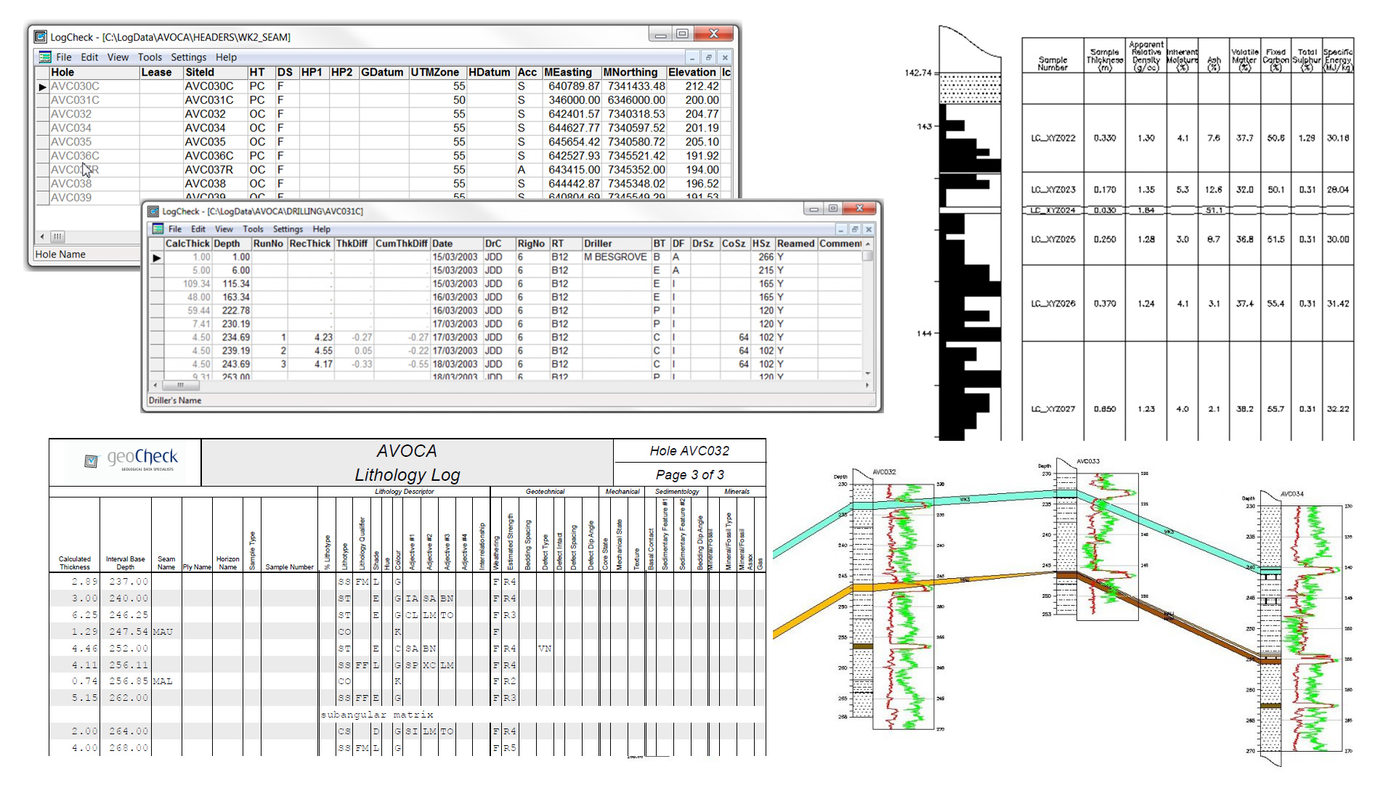
Task: Open the File menu of the WK2_SEAM window
Action: 64,57
